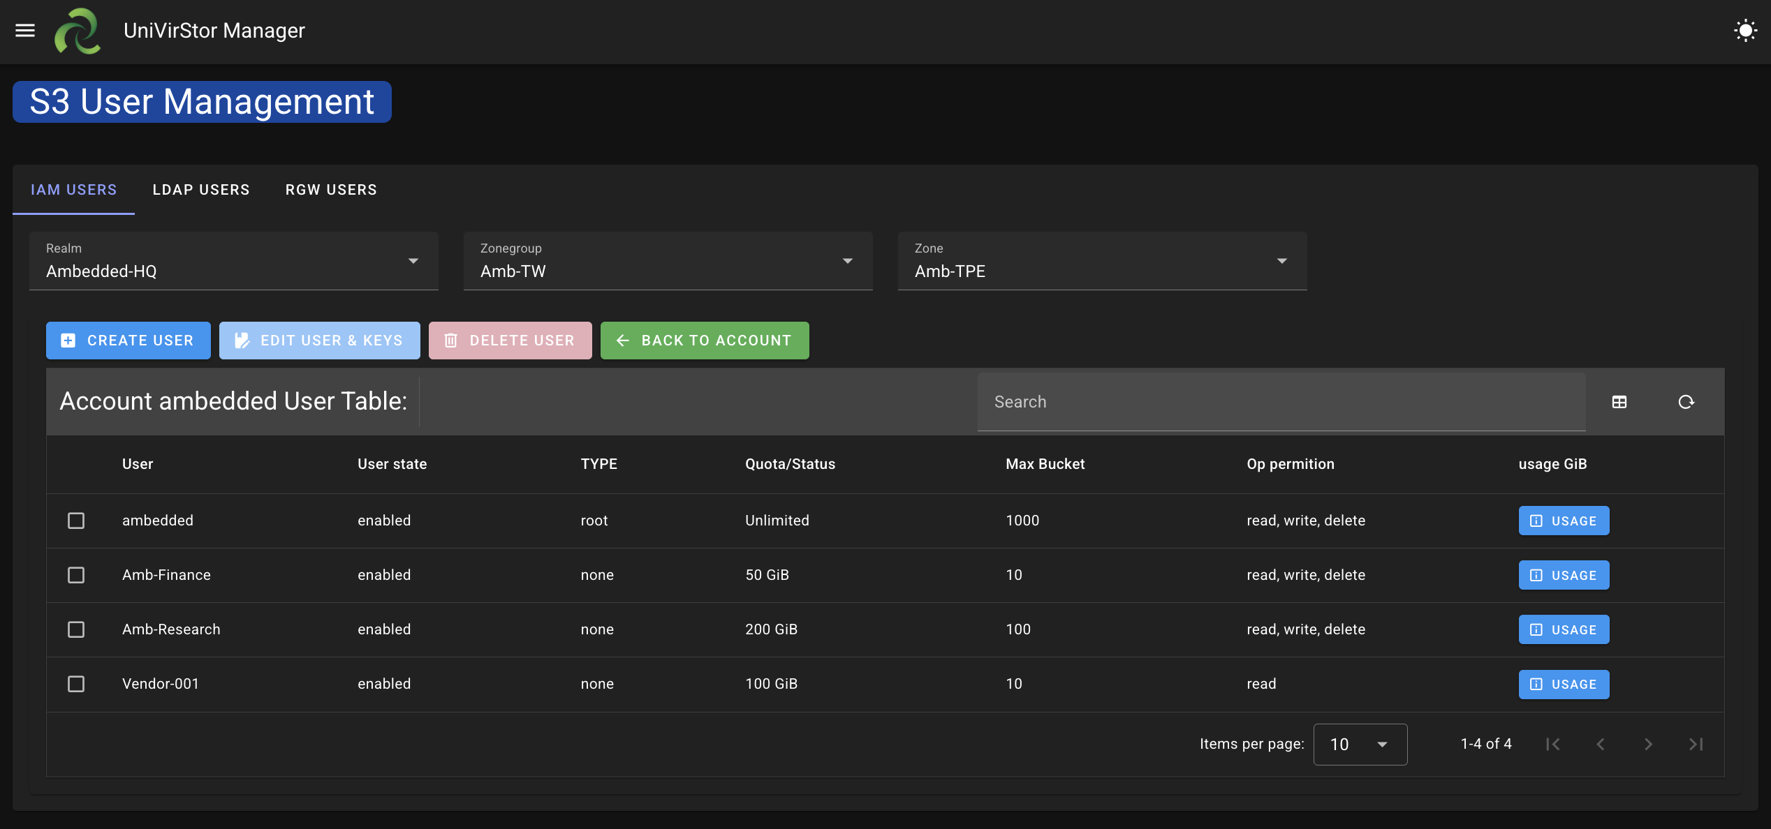
Task: Refresh the user table
Action: click(1686, 402)
